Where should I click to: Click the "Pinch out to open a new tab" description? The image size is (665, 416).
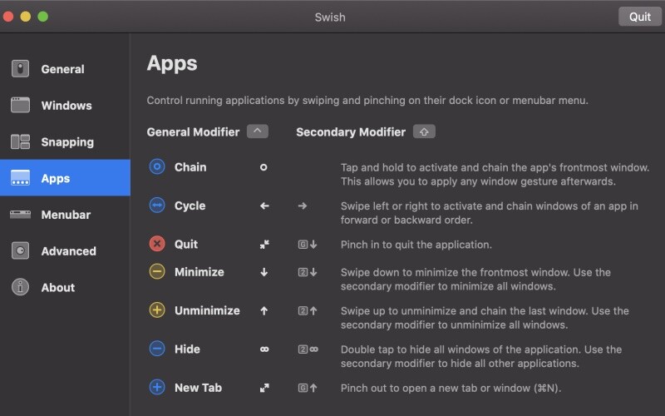click(x=451, y=389)
